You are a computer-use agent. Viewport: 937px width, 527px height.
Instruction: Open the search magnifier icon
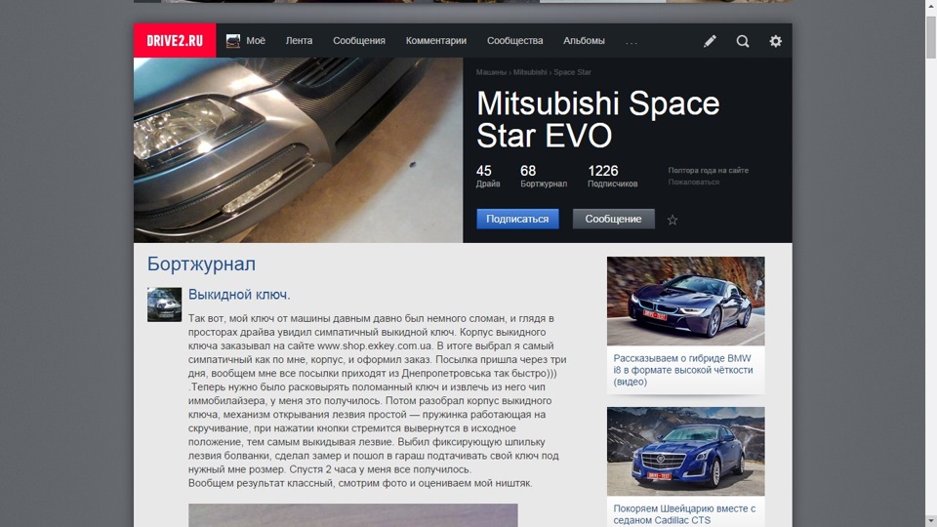coord(743,41)
